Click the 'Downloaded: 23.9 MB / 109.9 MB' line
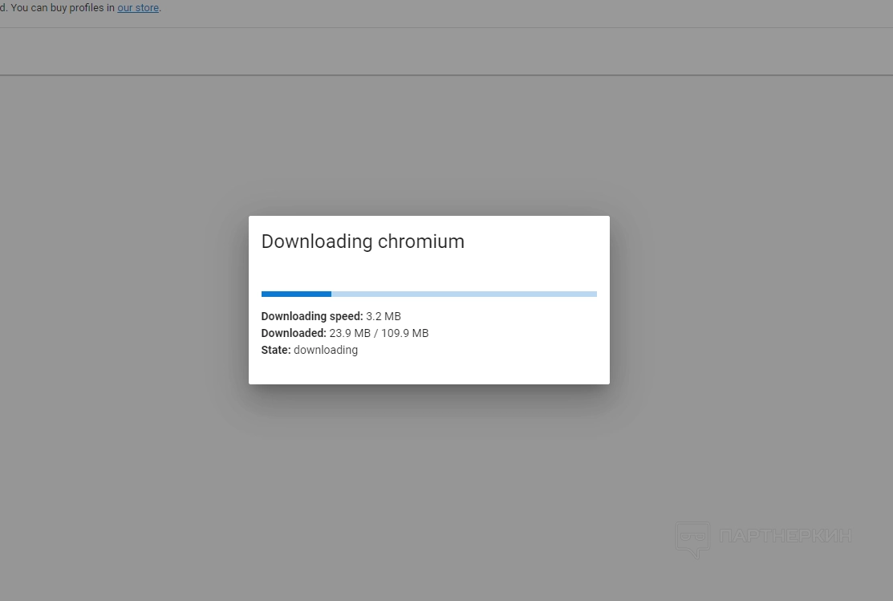The width and height of the screenshot is (893, 601). tap(344, 333)
